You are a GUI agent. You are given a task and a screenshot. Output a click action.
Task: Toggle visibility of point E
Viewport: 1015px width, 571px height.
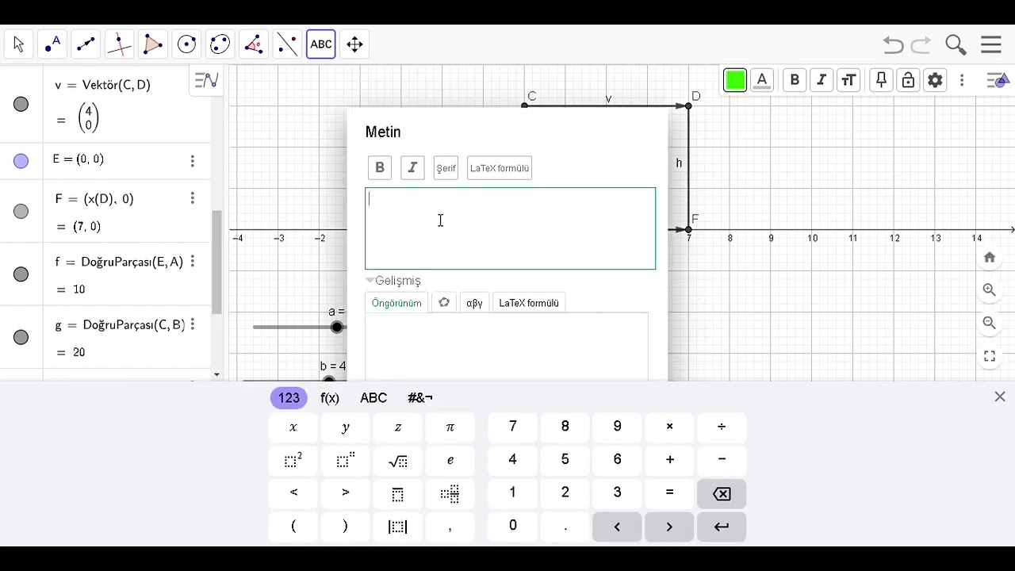click(21, 161)
